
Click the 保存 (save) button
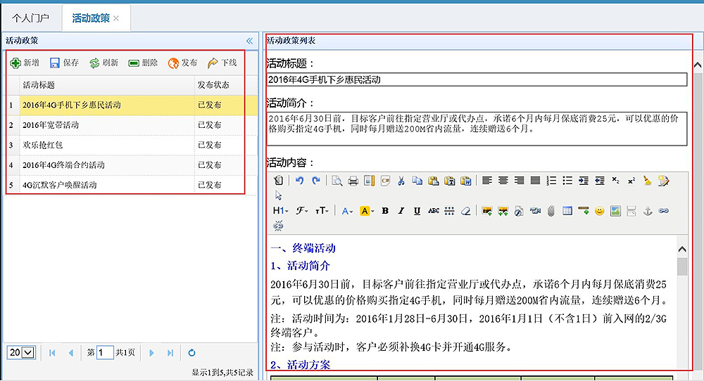click(x=64, y=63)
